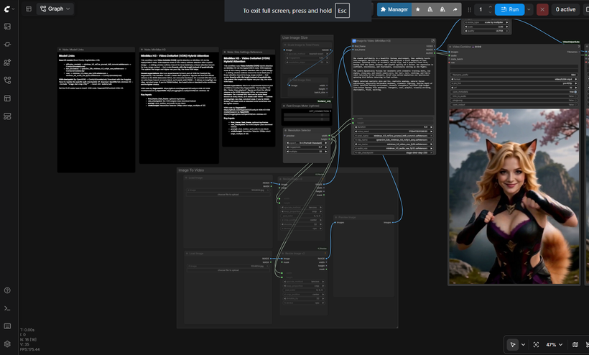Click the second free memory icon
Screen dimensions: 589x355
pos(442,9)
